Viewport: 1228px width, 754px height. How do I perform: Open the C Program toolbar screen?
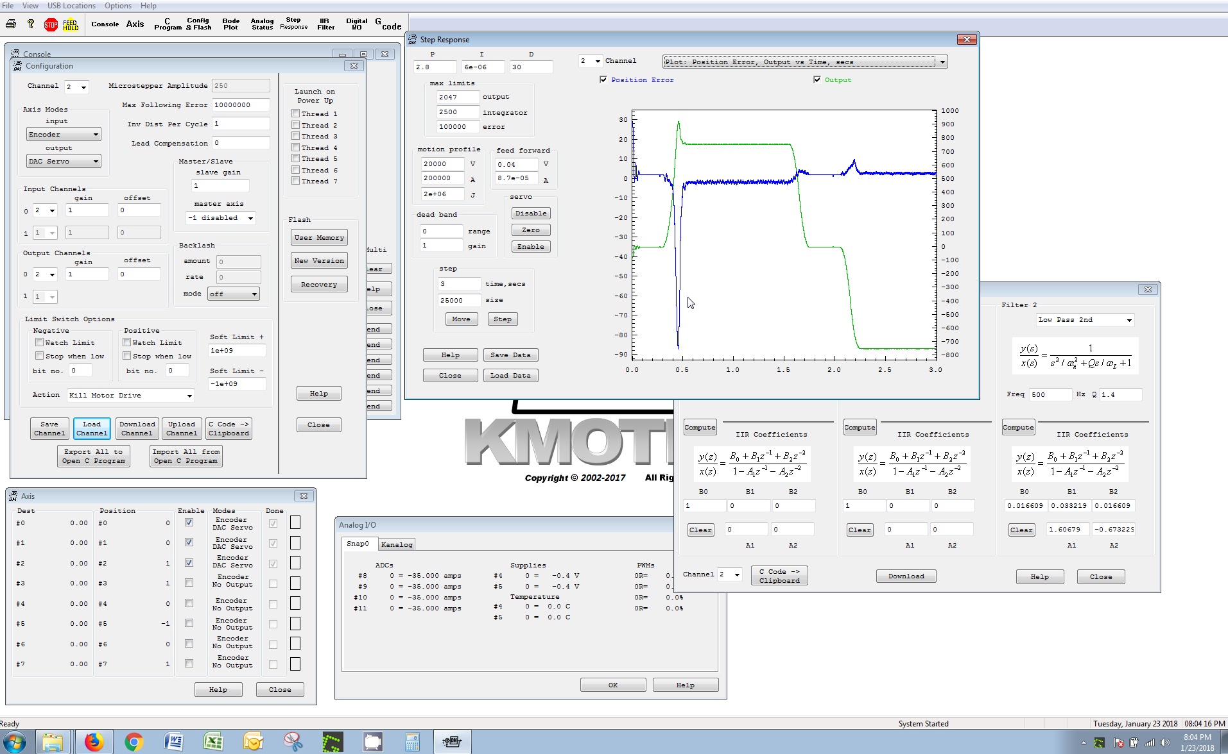click(x=168, y=24)
